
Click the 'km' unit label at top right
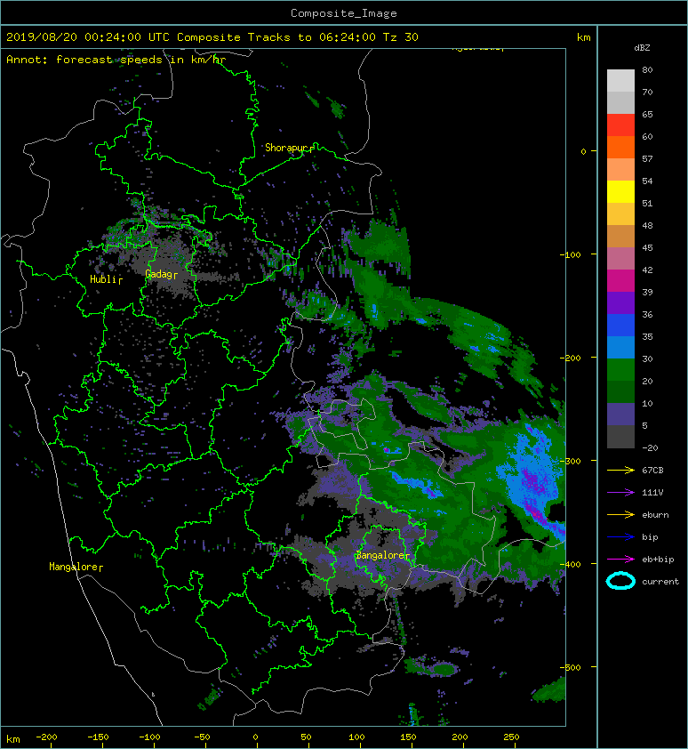pyautogui.click(x=583, y=37)
